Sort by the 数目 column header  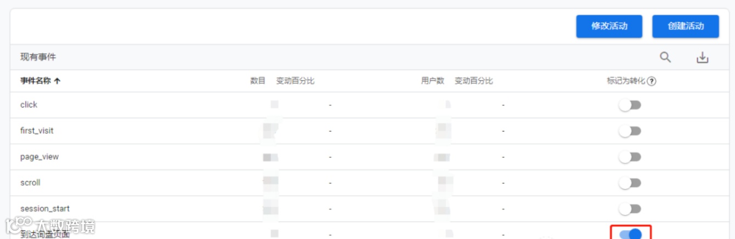coord(258,81)
